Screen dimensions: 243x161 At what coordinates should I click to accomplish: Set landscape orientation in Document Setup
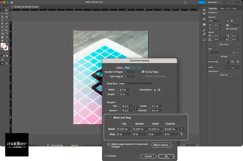159,90
